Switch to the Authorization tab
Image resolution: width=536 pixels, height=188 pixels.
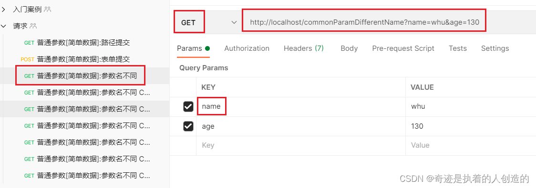[247, 48]
